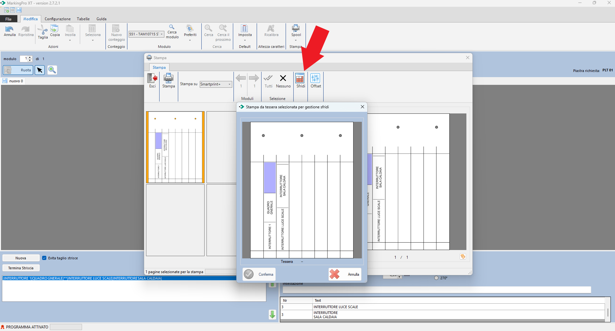Select the 270° rotation radio button
Screen dimensions: 615x331
click(436, 278)
